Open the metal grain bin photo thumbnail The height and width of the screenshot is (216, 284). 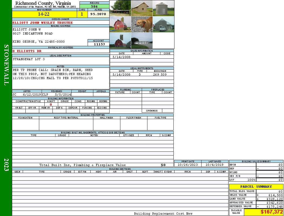tap(163, 8)
